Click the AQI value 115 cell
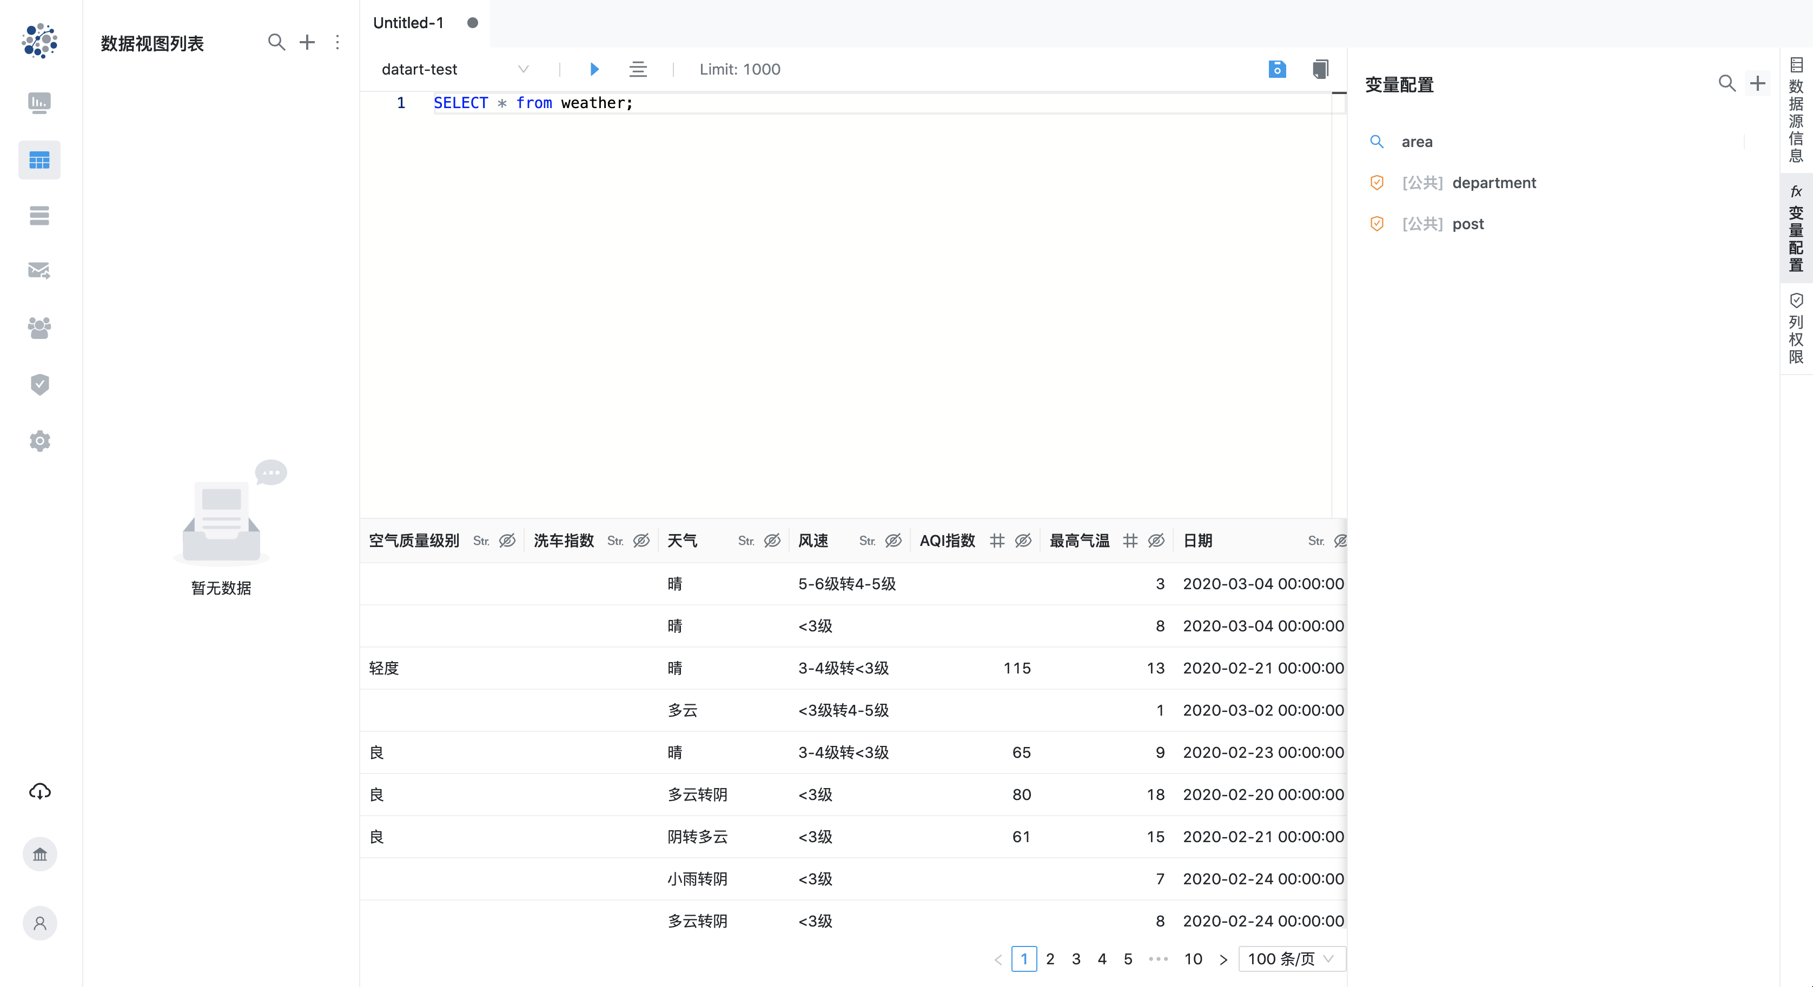1813x987 pixels. click(1017, 668)
